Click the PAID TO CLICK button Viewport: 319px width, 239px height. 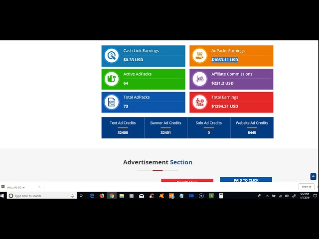coord(246,180)
